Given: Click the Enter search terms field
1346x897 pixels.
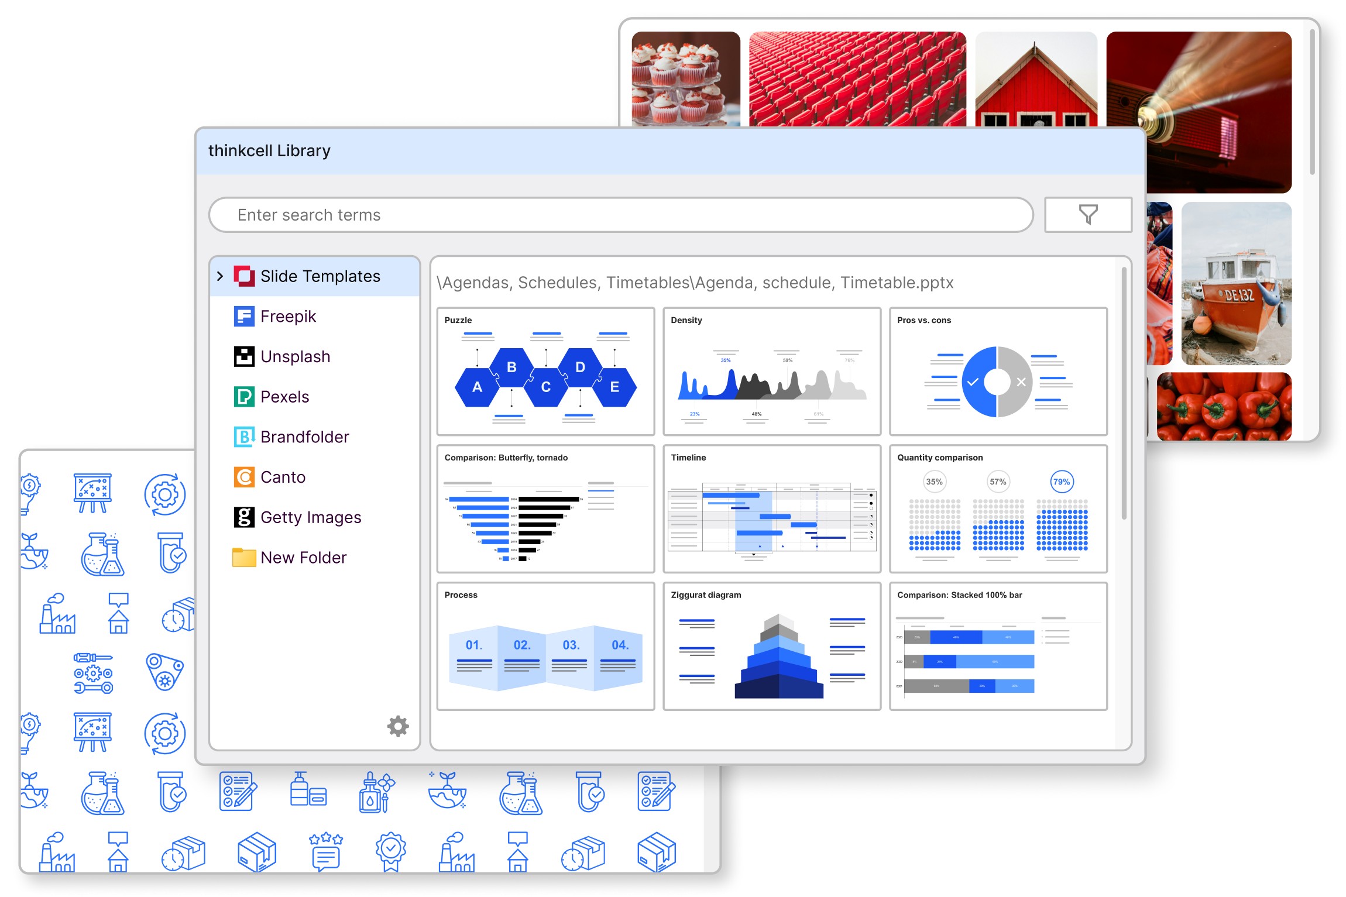Looking at the screenshot, I should point(621,215).
